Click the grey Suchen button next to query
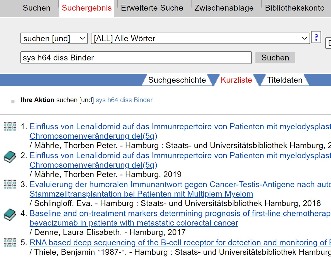331x257 pixels. (x=275, y=58)
